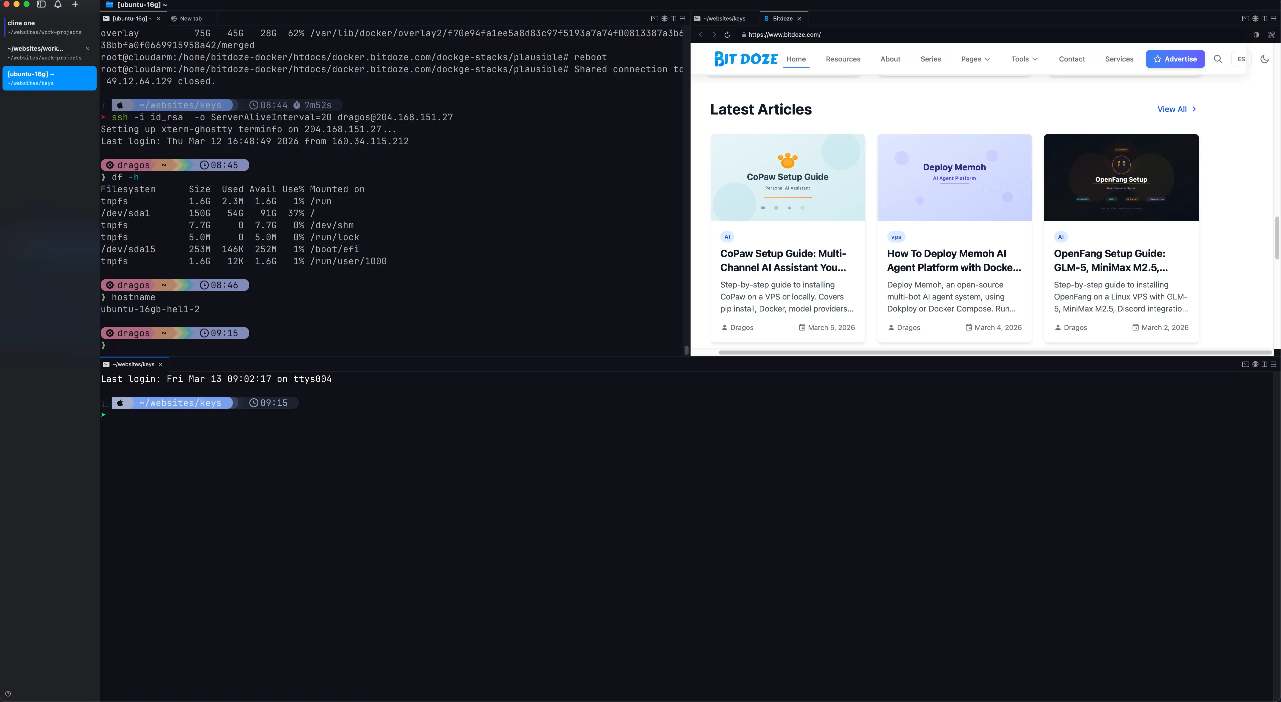This screenshot has height=702, width=1281.
Task: Click the notifications bell in the sidebar
Action: 58,4
